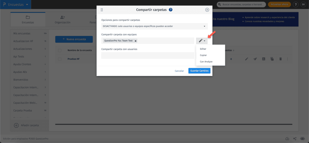Grab the dialog drag handle dots icon
The image size is (309, 143).
pos(102,10)
